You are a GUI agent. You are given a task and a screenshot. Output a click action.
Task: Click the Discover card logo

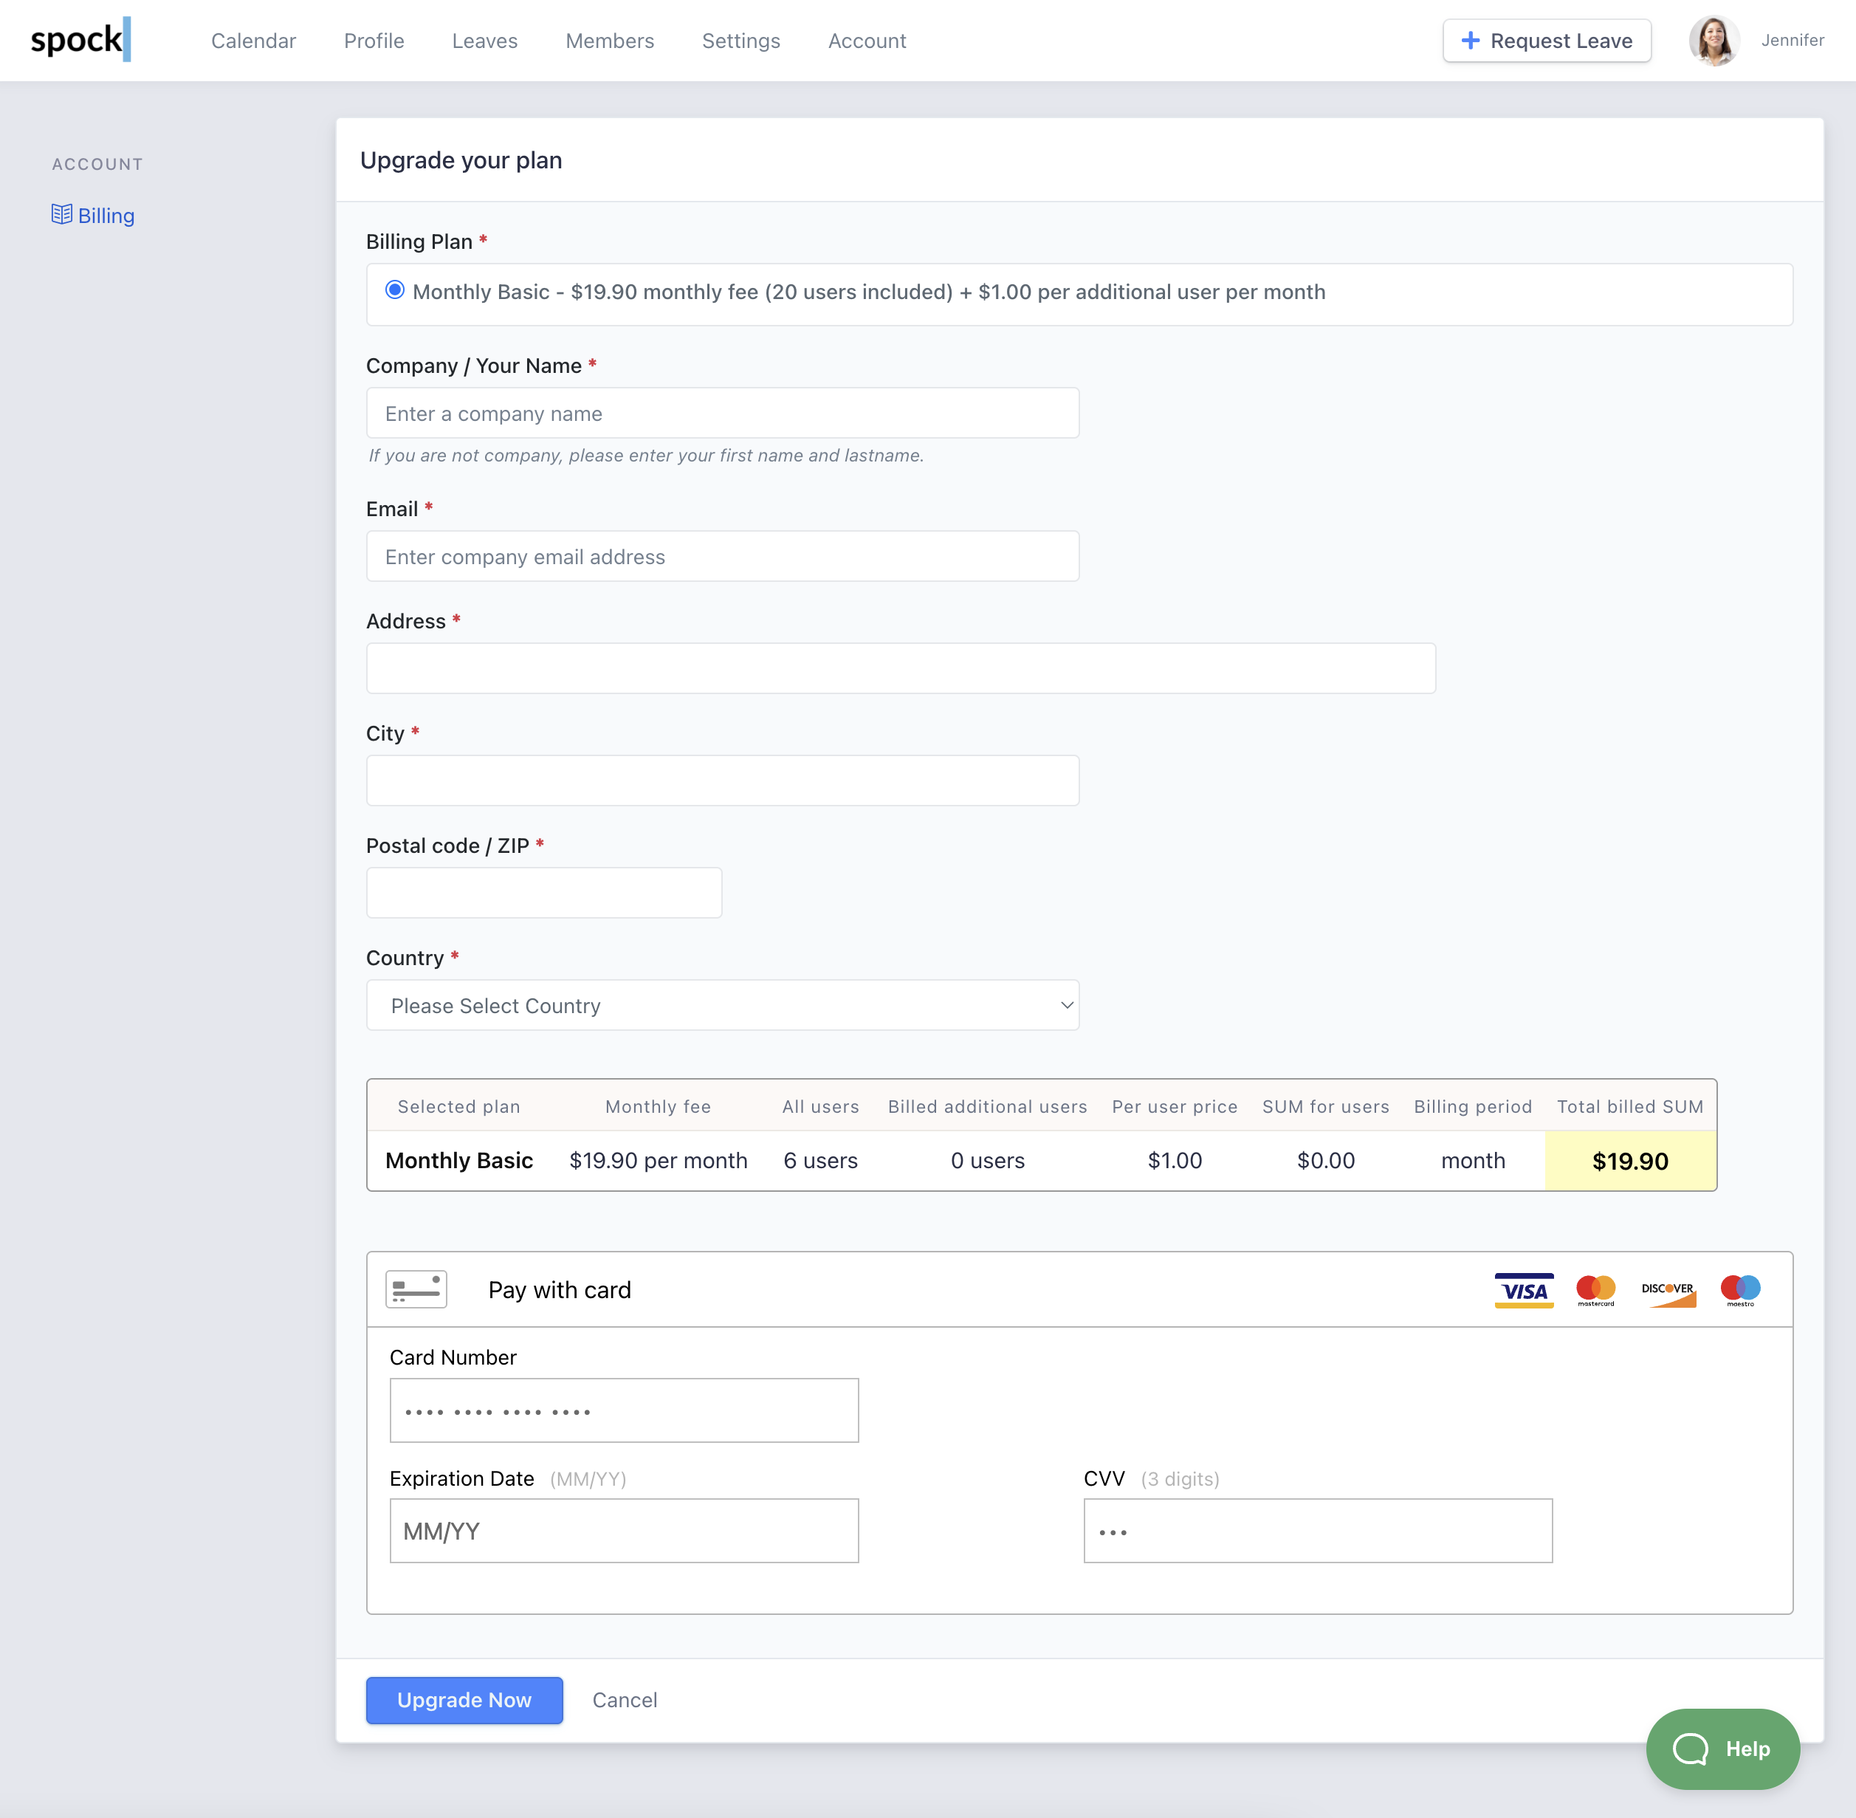1668,1292
